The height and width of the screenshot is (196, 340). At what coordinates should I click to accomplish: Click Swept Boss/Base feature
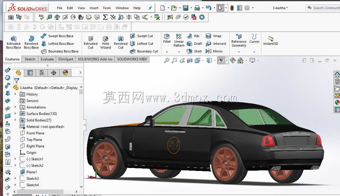[x=57, y=36]
